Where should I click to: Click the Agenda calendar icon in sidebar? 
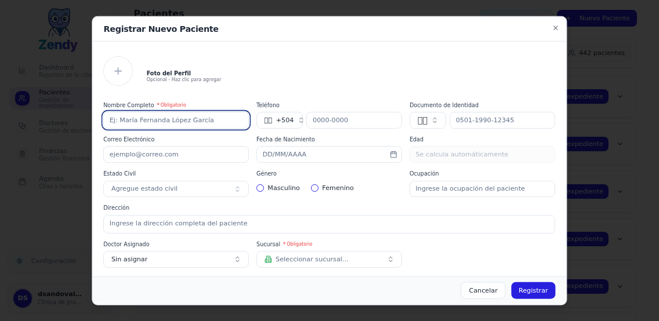point(22,182)
